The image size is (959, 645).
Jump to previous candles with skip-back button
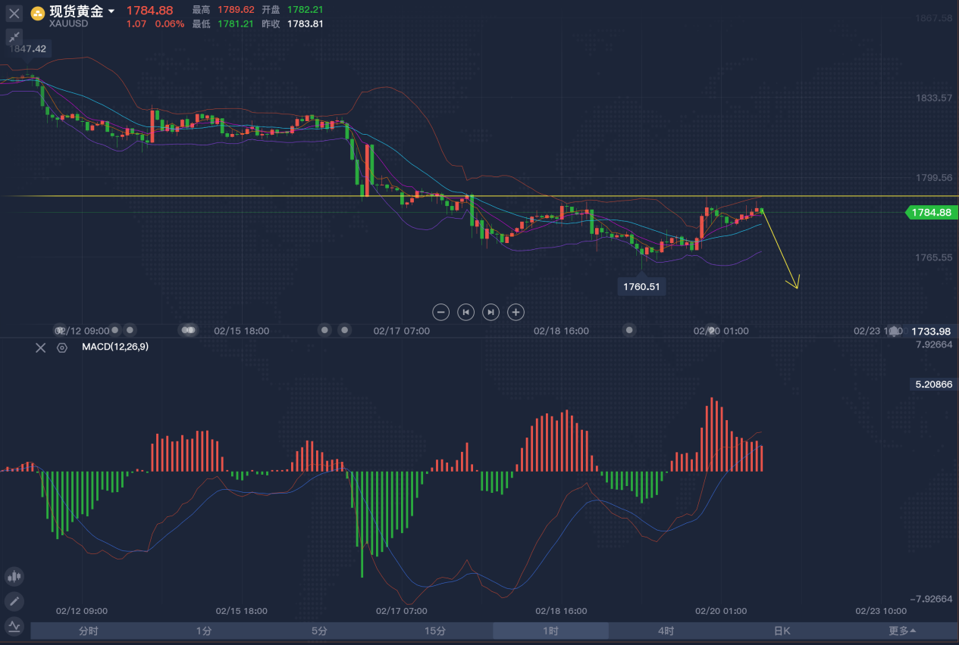click(x=466, y=312)
